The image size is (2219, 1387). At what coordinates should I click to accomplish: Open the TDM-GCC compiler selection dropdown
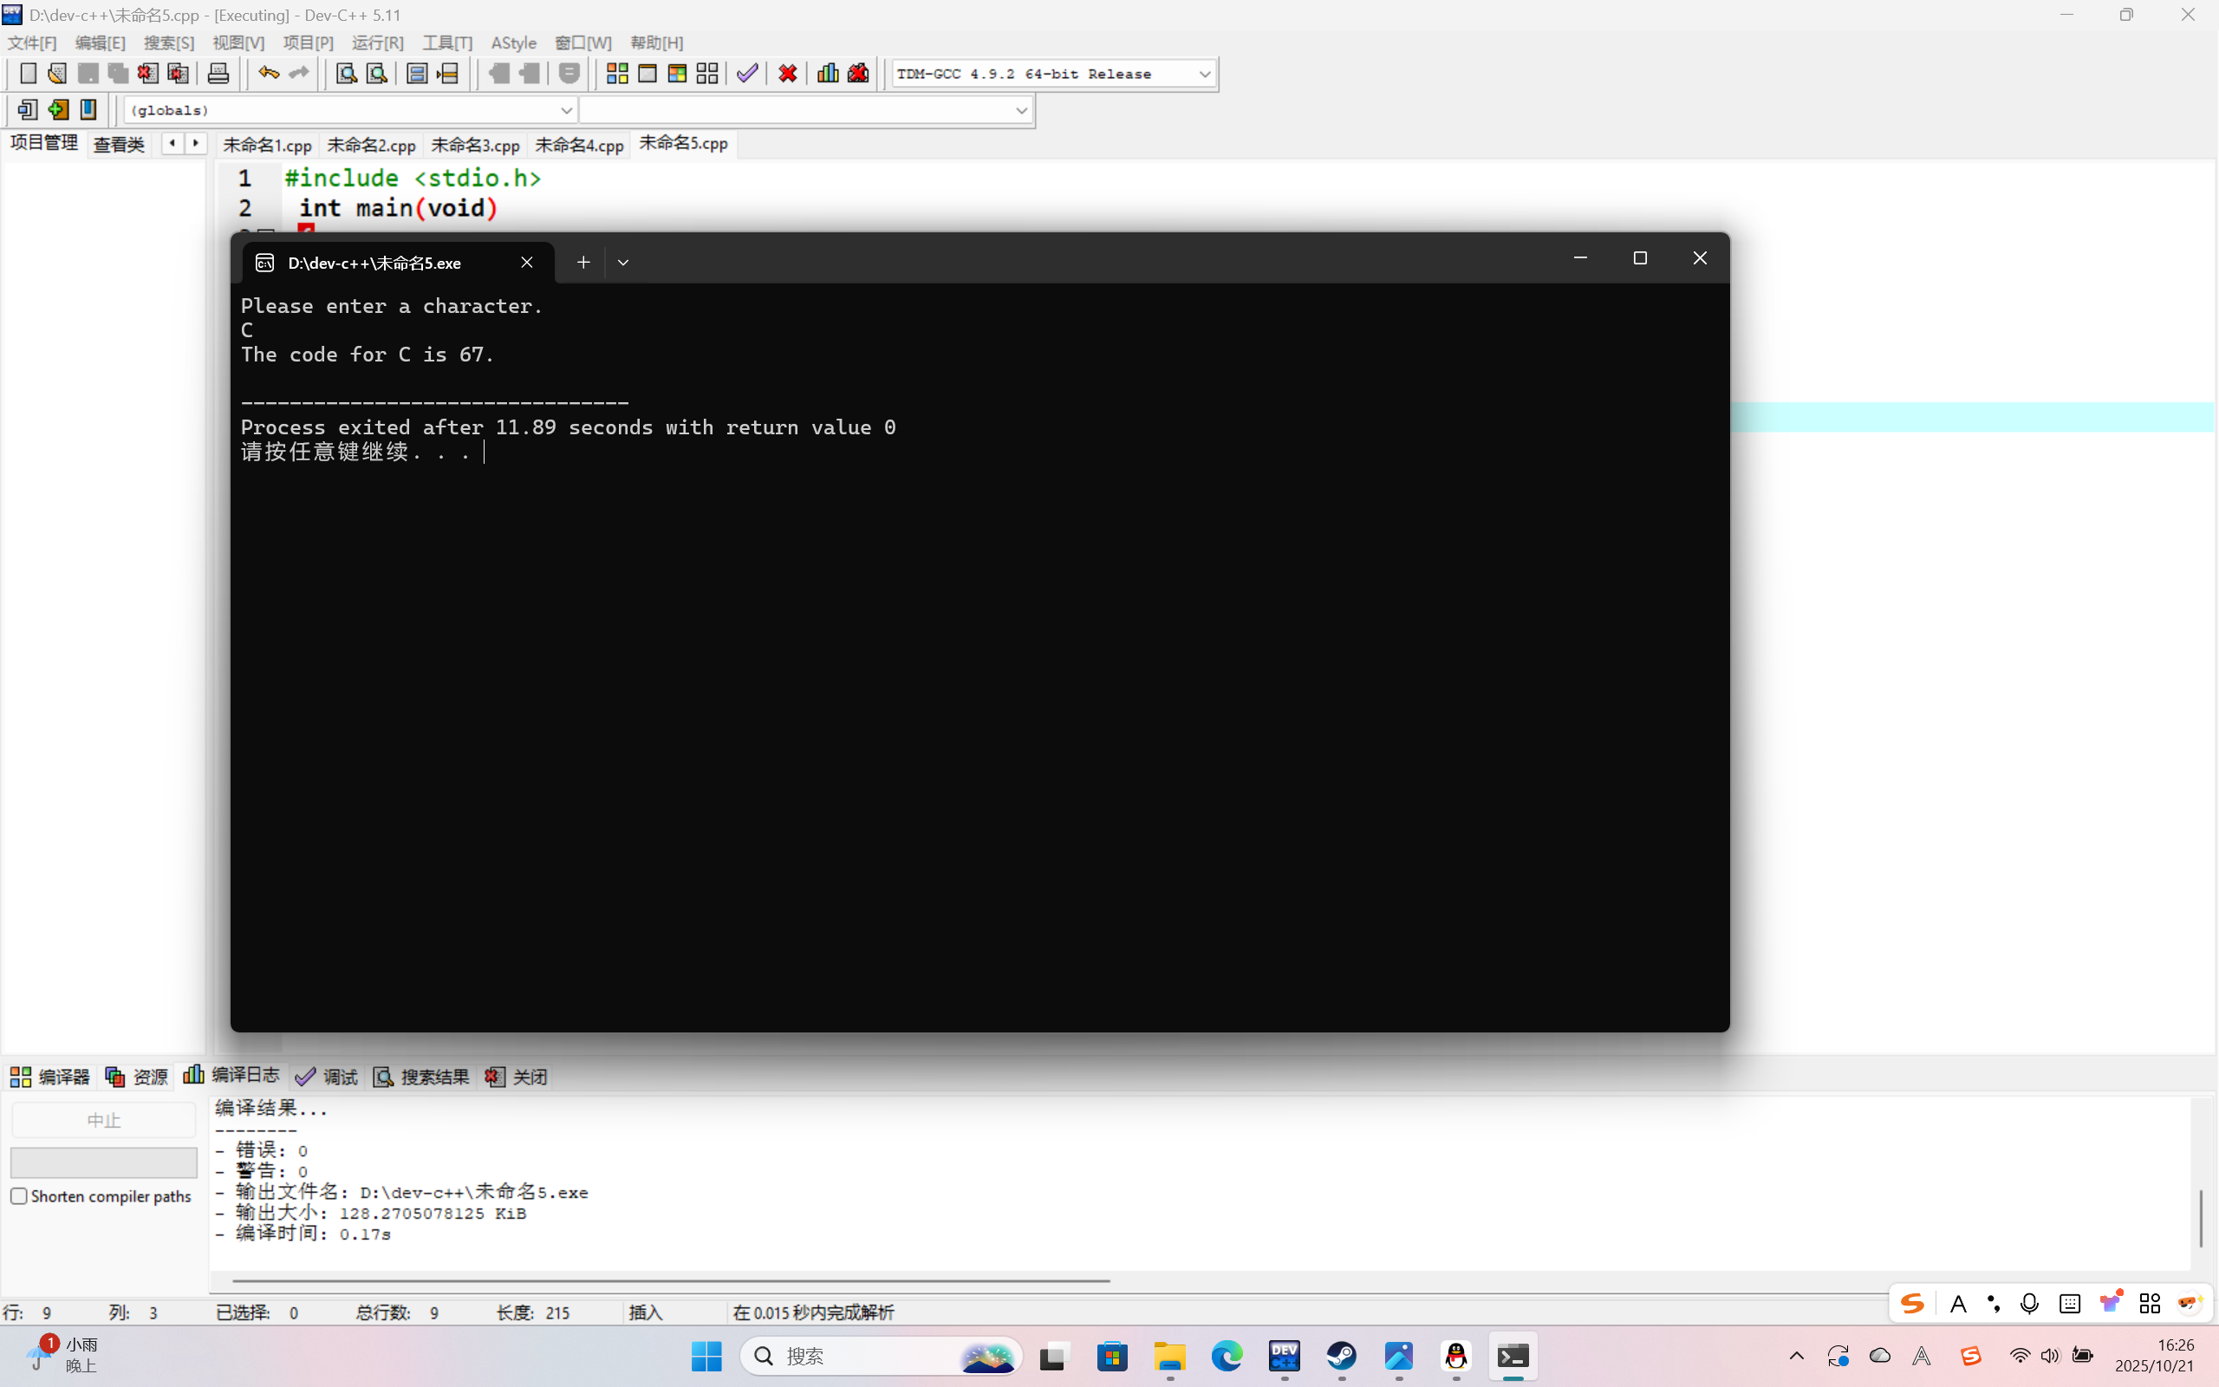pyautogui.click(x=1204, y=75)
